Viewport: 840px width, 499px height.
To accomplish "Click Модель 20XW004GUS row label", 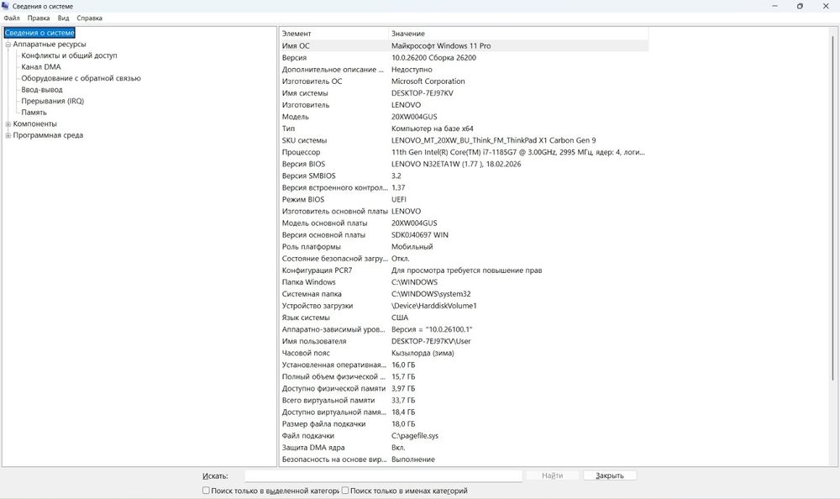I will [x=295, y=117].
